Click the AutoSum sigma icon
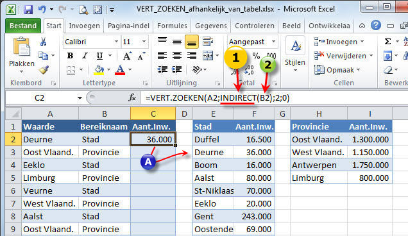Image resolution: width=408 pixels, height=236 pixels. pos(387,42)
